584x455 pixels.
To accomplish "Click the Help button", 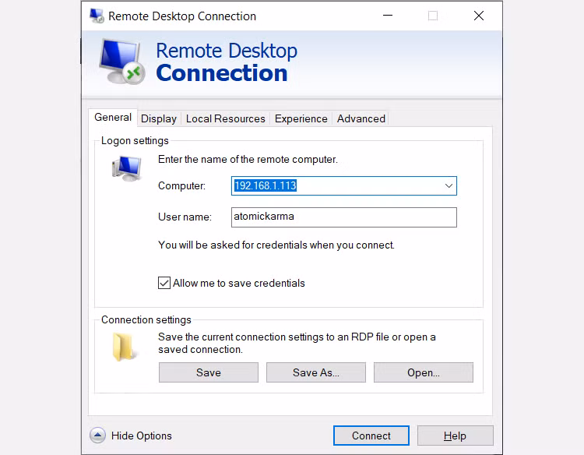I will click(456, 436).
